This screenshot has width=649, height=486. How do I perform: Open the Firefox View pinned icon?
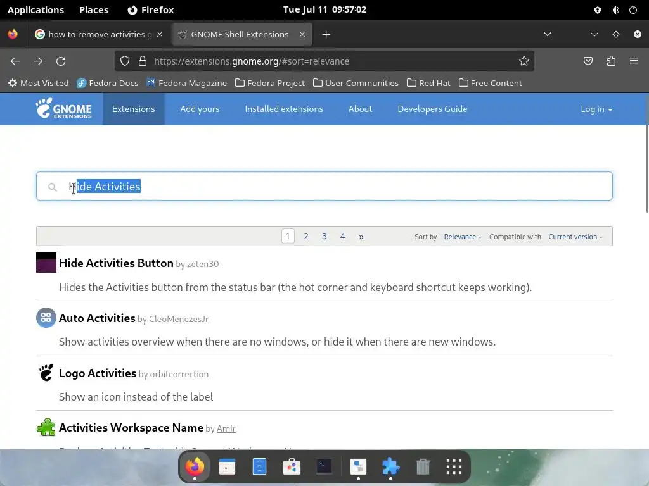click(x=13, y=34)
